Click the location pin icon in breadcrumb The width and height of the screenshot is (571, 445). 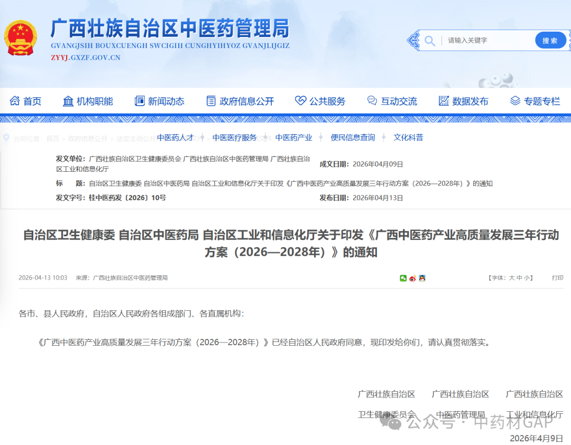6,138
